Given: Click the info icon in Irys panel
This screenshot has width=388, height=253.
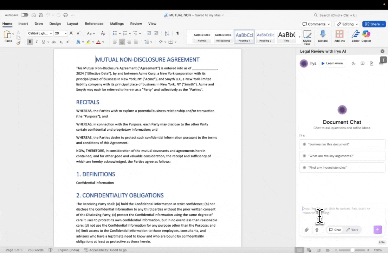Looking at the screenshot, I should 383,60.
